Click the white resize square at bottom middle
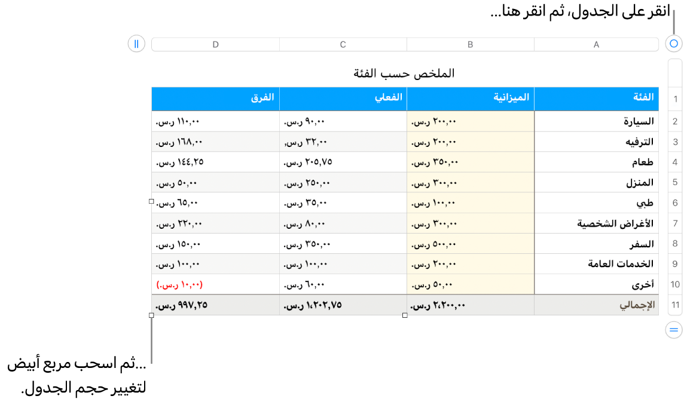 [x=405, y=315]
